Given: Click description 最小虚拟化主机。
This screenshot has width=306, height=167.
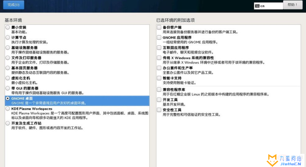Looking at the screenshot, I should [x=24, y=83].
